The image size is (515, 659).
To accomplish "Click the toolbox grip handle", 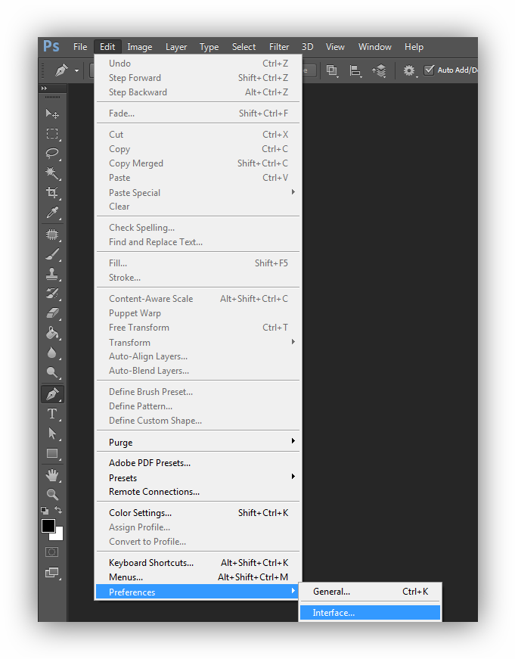I will [52, 98].
